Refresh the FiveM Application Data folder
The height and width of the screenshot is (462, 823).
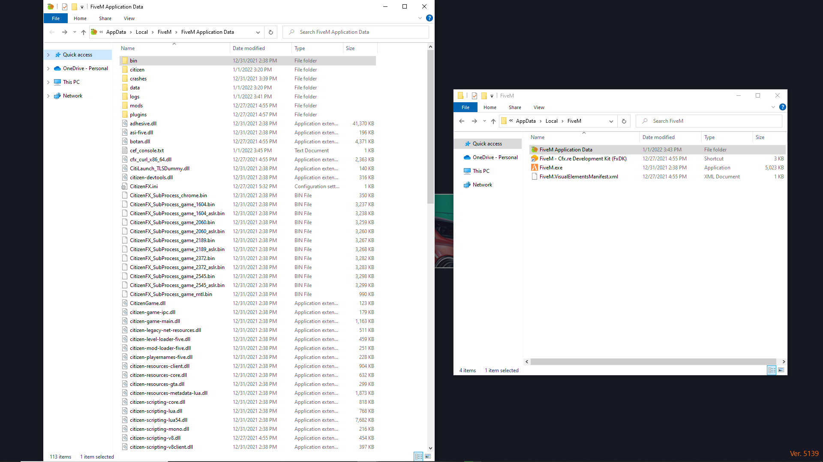(x=270, y=32)
